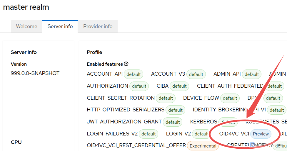Click the default badge next to LOGIN_FAILURES_V2

click(x=148, y=134)
